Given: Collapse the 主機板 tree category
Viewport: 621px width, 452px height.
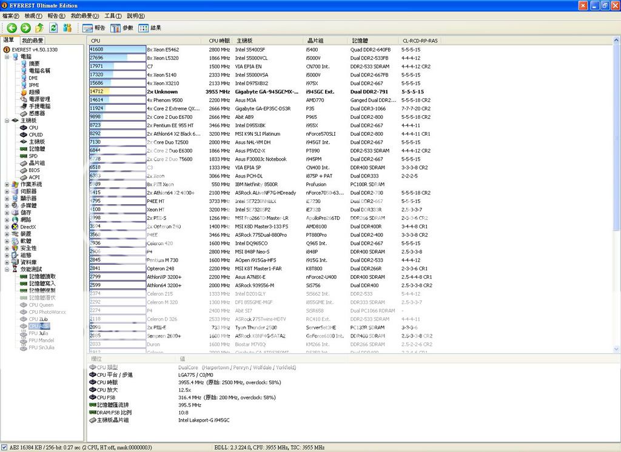Looking at the screenshot, I should (7, 121).
